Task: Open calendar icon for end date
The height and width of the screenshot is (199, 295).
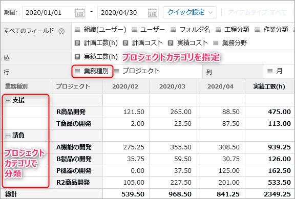Action: tap(153, 13)
